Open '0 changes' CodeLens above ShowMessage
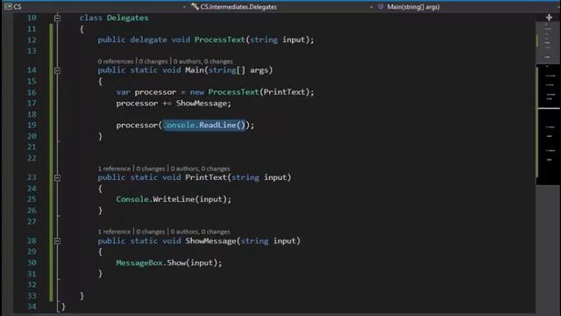The image size is (561, 316). 151,232
